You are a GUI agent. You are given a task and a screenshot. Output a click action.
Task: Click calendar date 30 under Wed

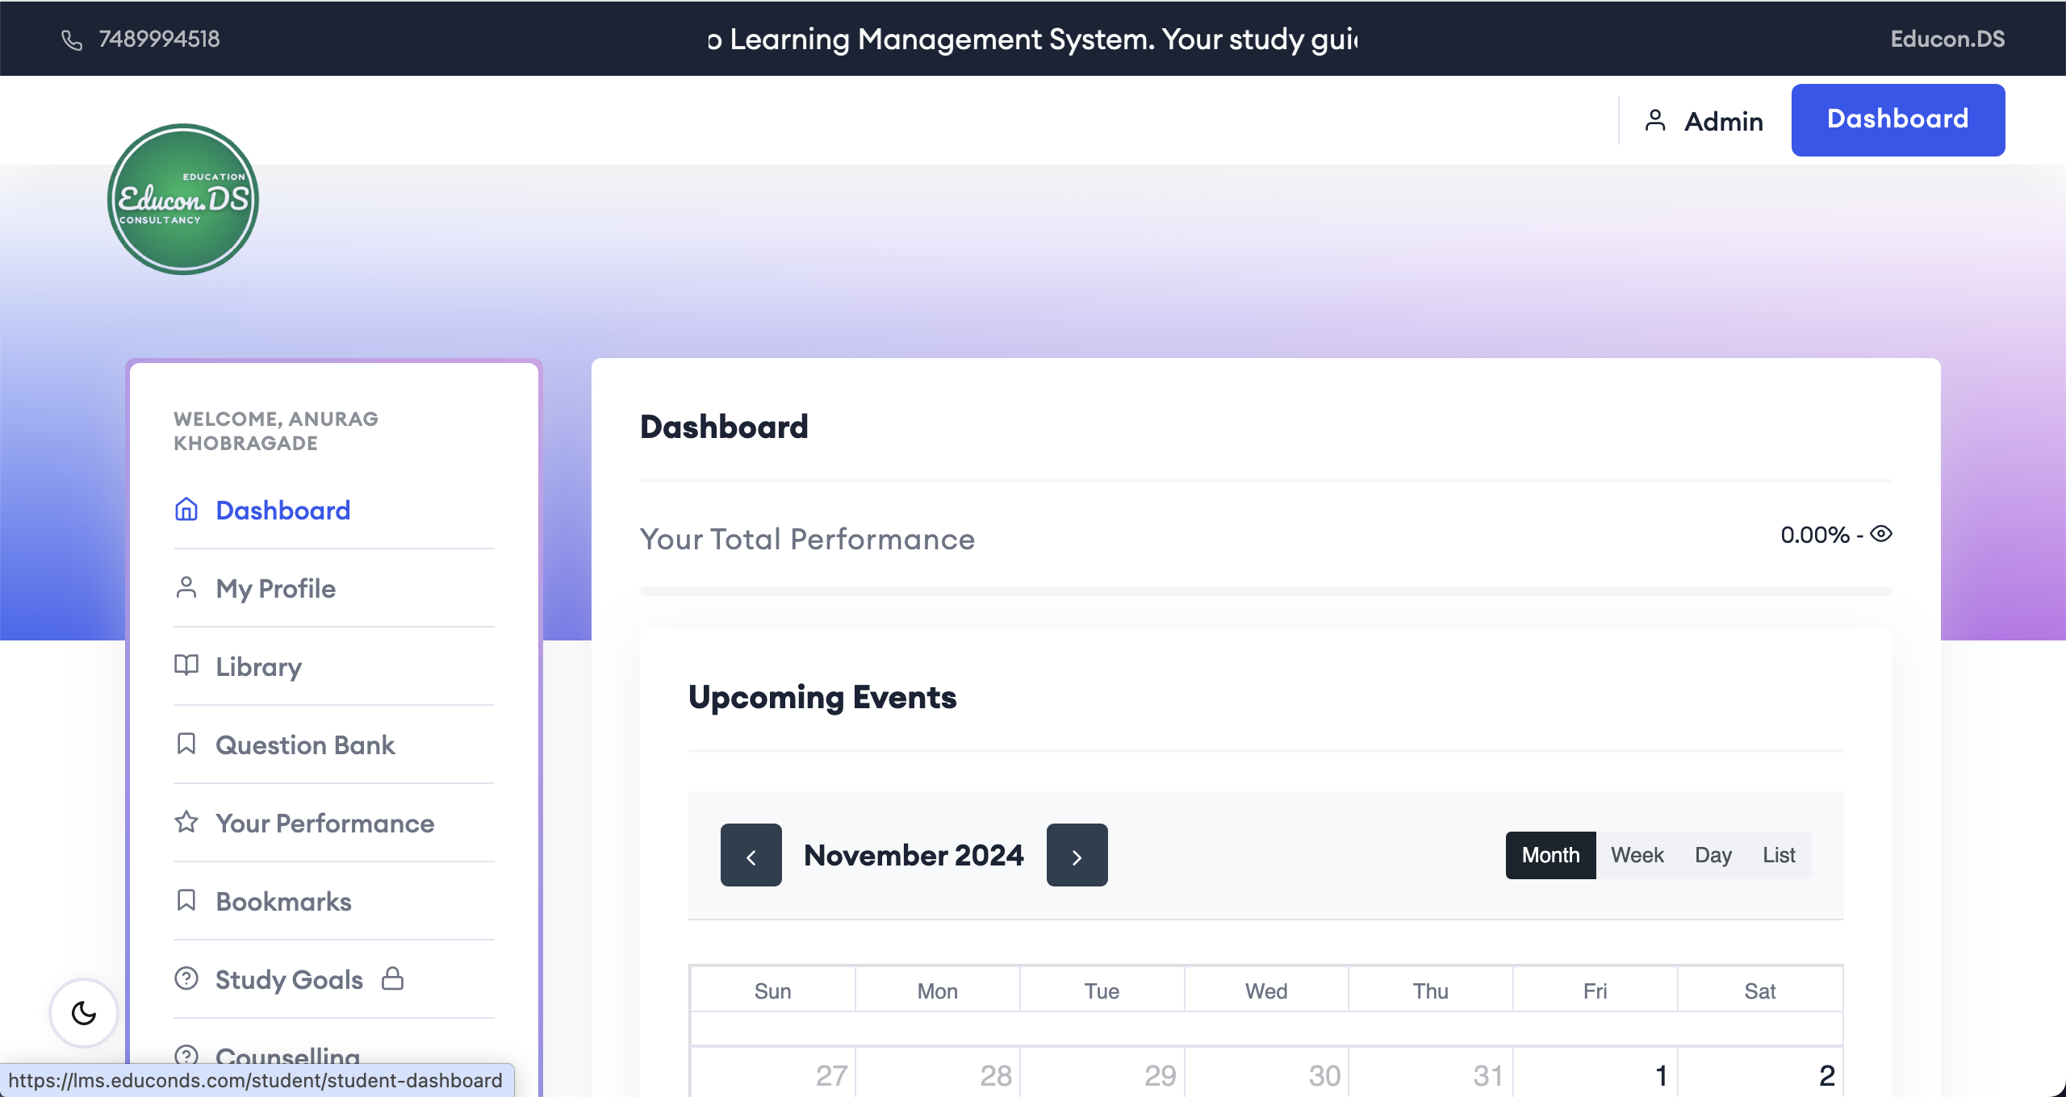[1324, 1075]
